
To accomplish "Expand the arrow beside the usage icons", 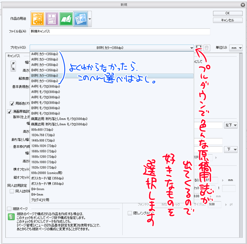I will [90, 19].
